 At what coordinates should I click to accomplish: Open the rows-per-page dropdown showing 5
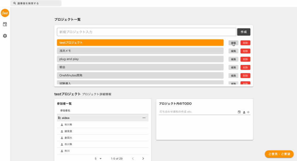point(98,159)
